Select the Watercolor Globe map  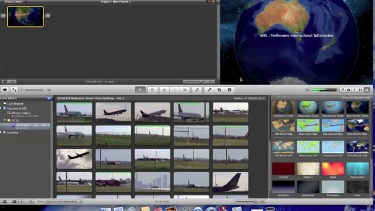click(x=308, y=107)
